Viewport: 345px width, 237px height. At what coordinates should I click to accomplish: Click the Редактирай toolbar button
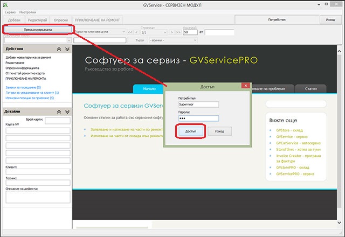(x=37, y=20)
